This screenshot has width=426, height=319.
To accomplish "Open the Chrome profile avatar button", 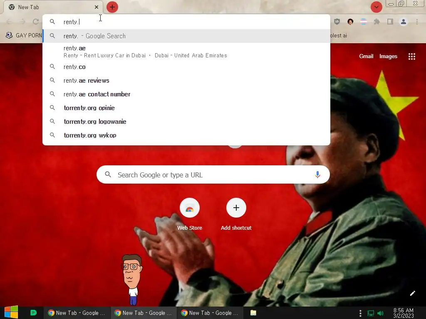I will 404,22.
